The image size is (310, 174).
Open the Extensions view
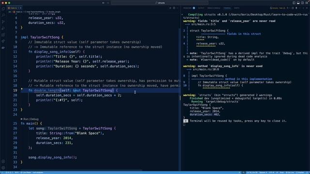coord(3,35)
